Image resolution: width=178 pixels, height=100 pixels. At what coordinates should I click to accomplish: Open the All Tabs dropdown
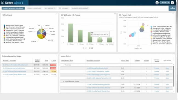165,3
